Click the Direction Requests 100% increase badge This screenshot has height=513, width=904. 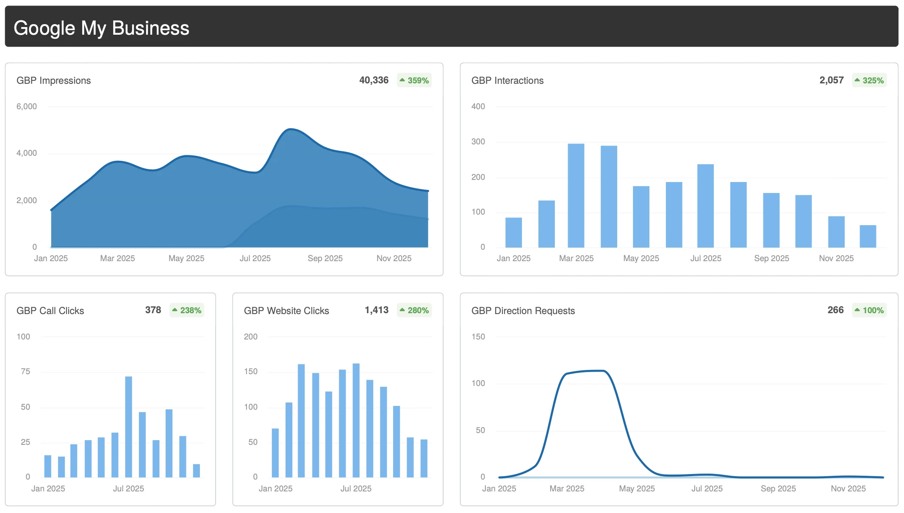869,310
